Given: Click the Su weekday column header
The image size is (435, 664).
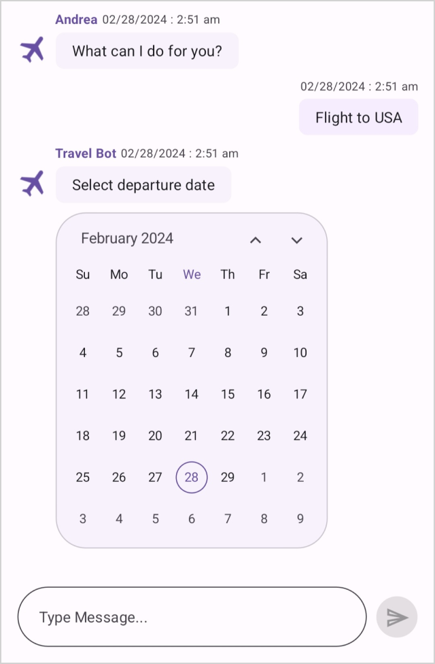Looking at the screenshot, I should tap(82, 274).
